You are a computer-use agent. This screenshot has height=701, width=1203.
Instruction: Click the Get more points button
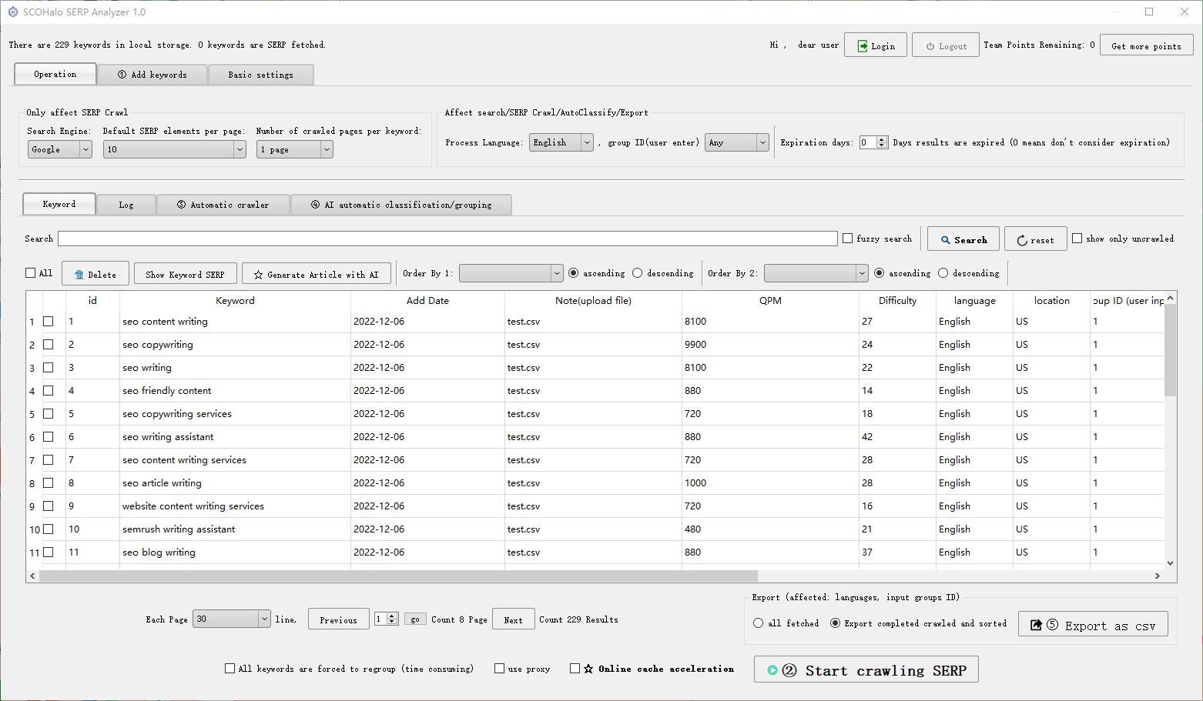(x=1146, y=45)
